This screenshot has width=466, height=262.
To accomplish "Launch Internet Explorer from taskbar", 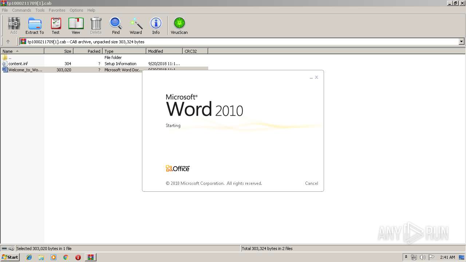I will 29,257.
